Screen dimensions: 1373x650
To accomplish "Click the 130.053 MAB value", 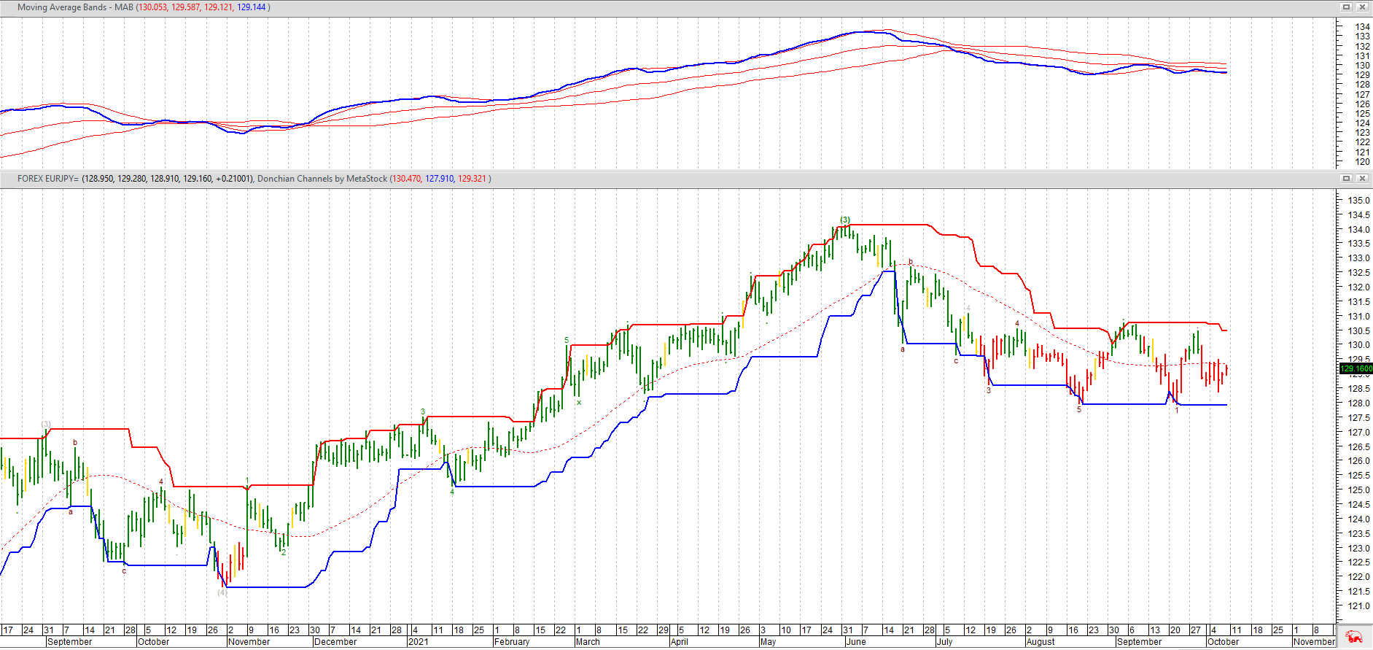I will click(x=153, y=7).
